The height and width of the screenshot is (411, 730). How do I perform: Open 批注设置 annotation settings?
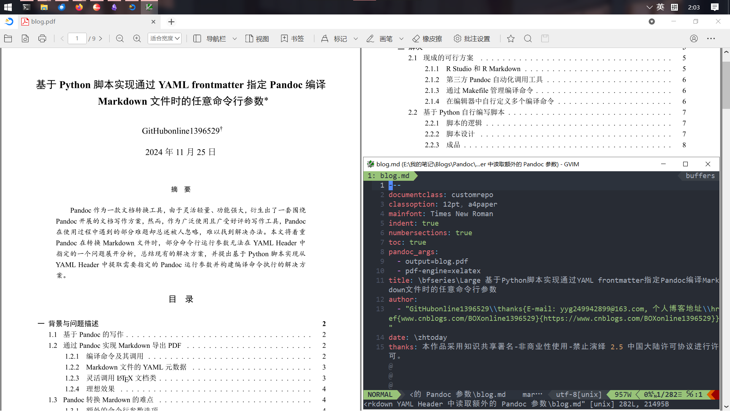(x=472, y=38)
